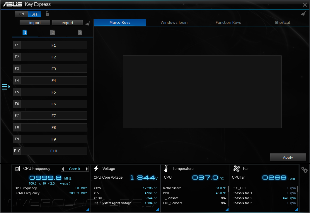Screen dimensions: 310x213
Task: Click the empty macro editing area
Action: [x=202, y=92]
